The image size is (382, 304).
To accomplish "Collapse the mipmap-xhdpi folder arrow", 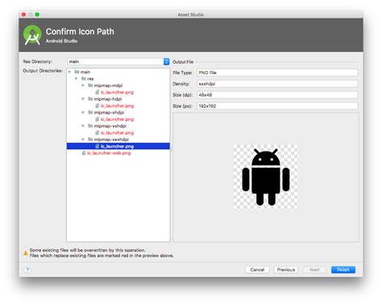I will (x=83, y=112).
